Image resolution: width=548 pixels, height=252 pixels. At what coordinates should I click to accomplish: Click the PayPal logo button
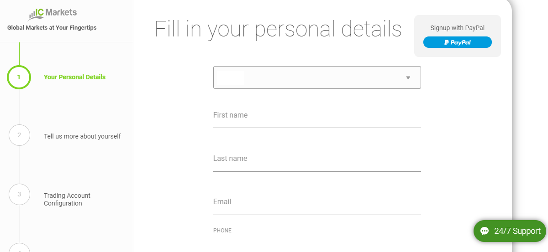point(458,42)
